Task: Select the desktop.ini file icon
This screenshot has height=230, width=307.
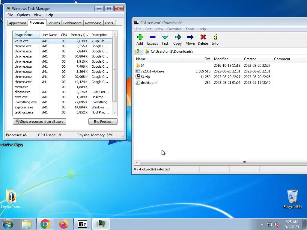Action: point(138,83)
